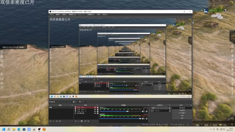
Task: Add a new source with the plus icon under 来源
Action: pos(76,121)
